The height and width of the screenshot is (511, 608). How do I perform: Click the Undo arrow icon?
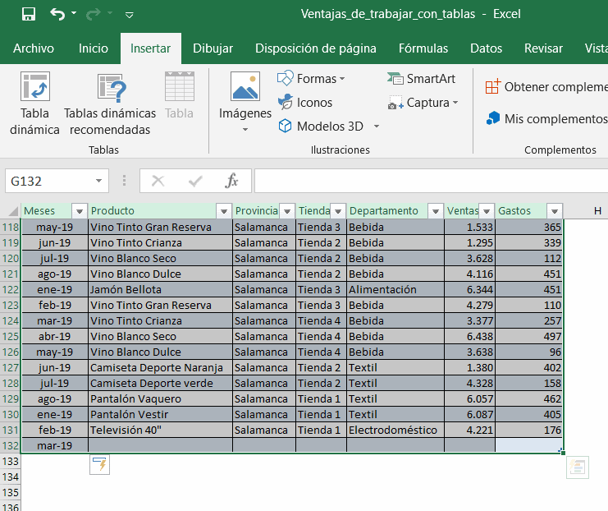[x=57, y=14]
